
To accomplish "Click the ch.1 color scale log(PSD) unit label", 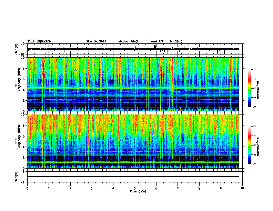I will pos(258,90).
